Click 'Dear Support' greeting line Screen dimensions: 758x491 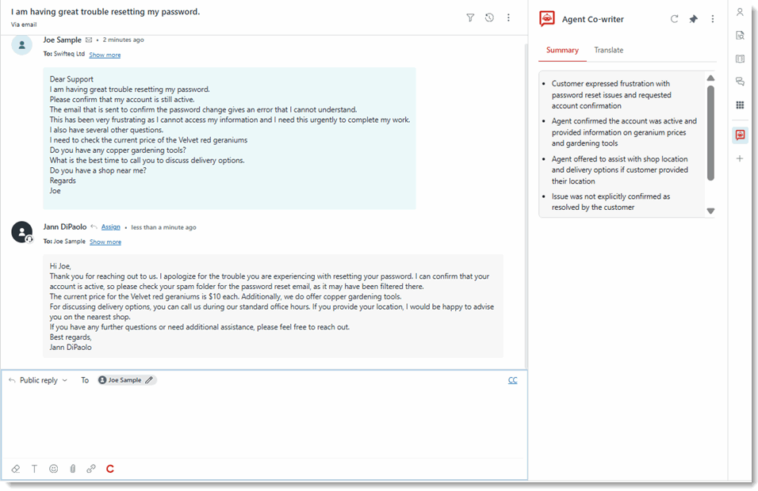pyautogui.click(x=71, y=79)
